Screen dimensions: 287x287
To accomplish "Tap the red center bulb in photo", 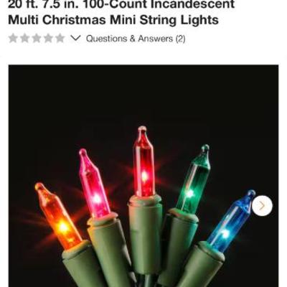I will point(143,161).
